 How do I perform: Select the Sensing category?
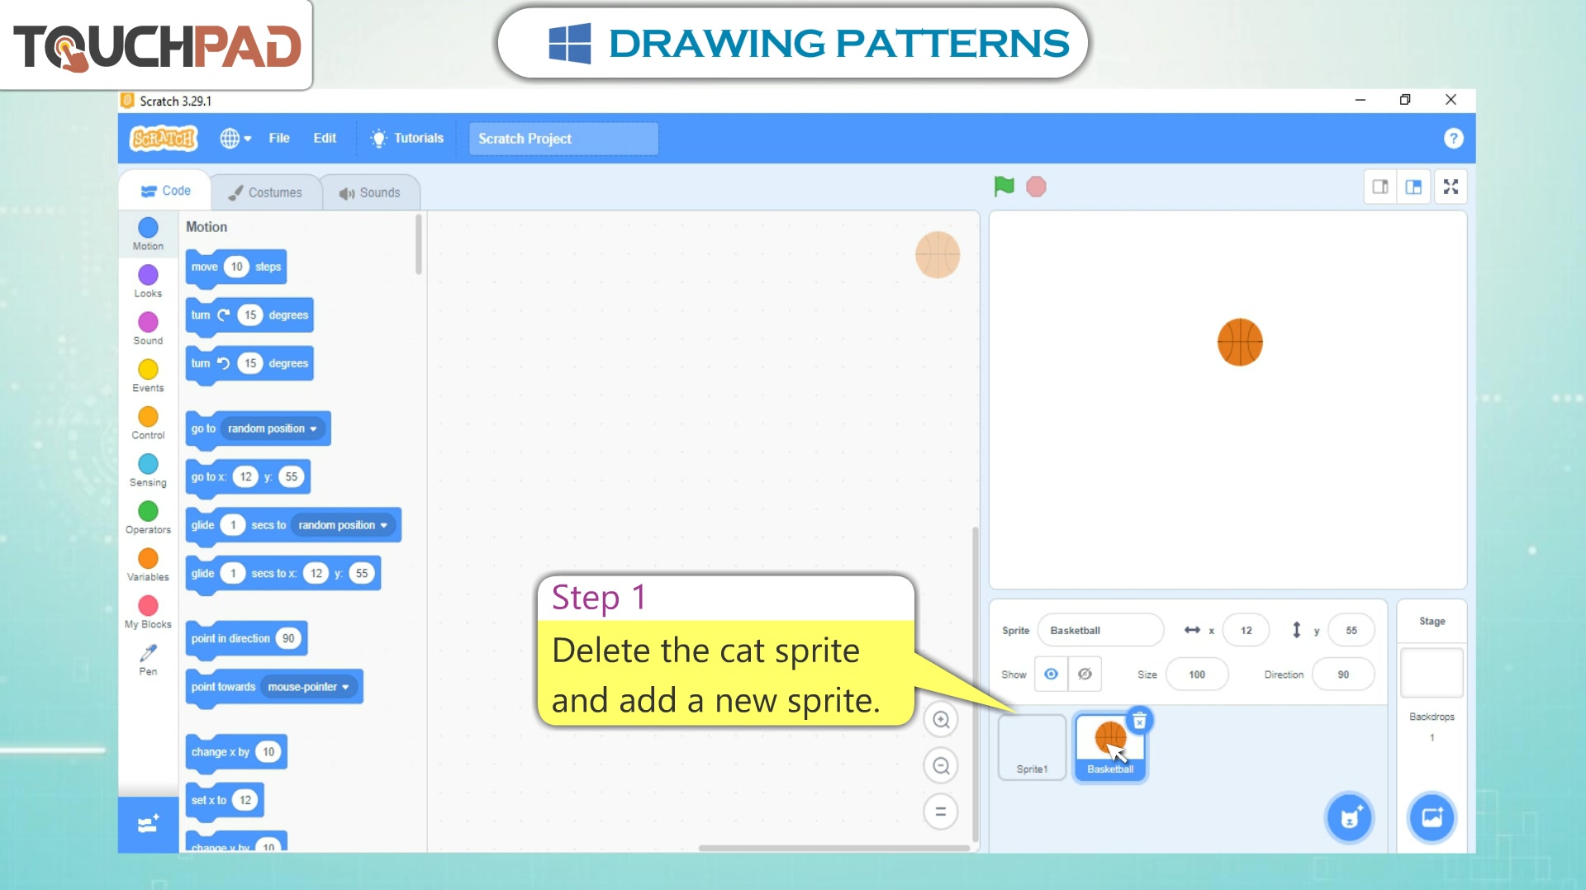click(148, 469)
